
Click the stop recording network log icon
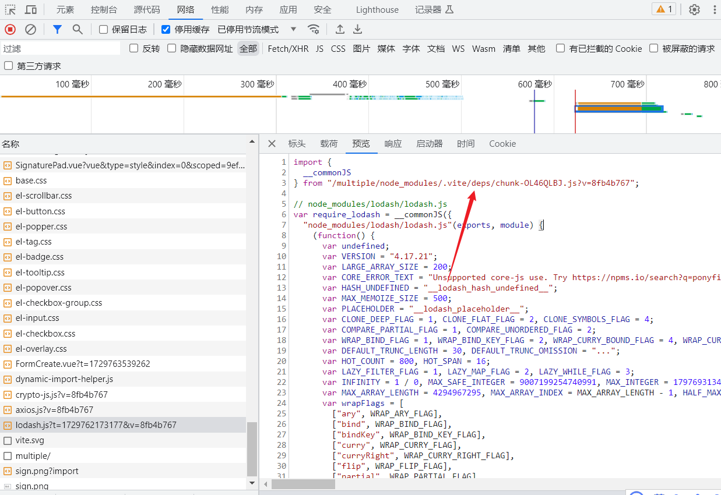10,29
